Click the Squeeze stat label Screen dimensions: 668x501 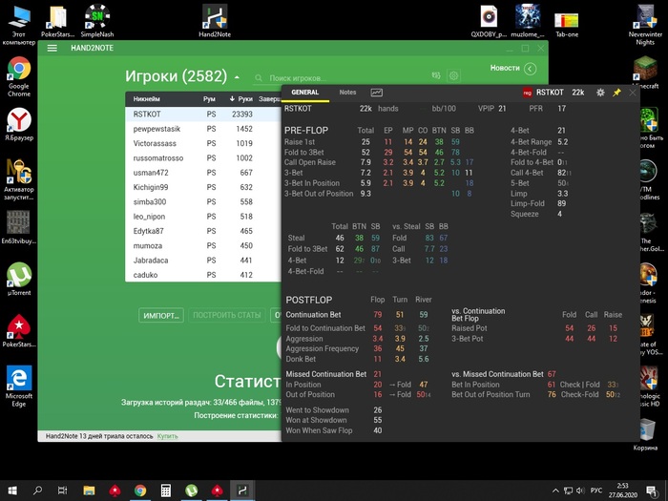[x=525, y=214]
